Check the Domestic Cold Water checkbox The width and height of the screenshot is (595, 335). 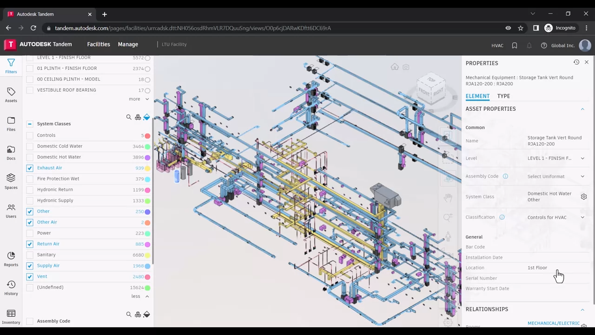pos(30,146)
